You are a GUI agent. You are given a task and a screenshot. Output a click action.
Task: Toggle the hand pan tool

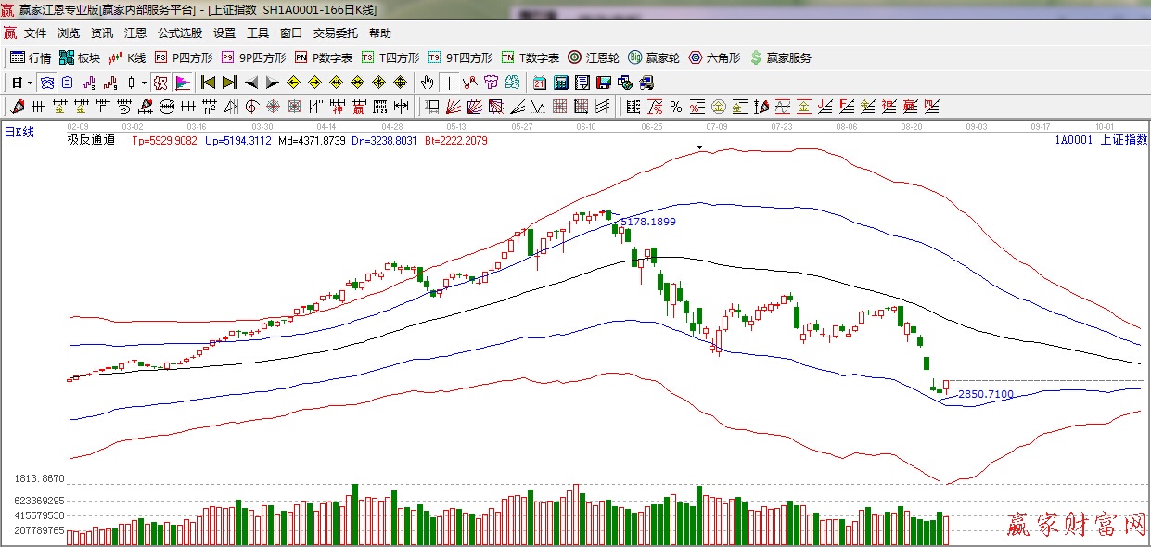(x=427, y=83)
